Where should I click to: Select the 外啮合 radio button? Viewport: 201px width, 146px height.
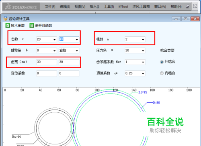click(x=162, y=62)
